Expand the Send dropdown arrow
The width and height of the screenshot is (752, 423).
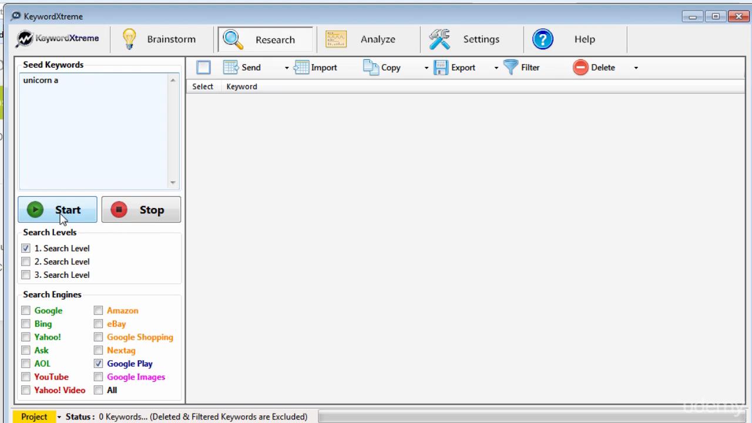coord(287,68)
